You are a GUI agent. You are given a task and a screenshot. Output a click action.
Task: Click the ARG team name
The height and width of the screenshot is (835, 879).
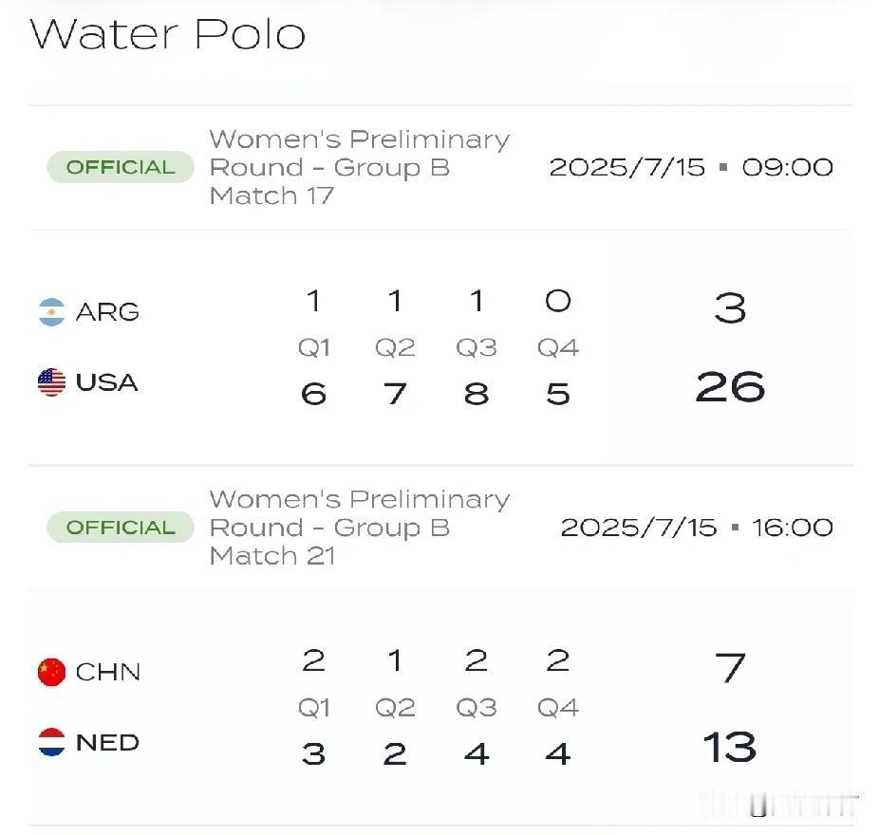click(107, 312)
